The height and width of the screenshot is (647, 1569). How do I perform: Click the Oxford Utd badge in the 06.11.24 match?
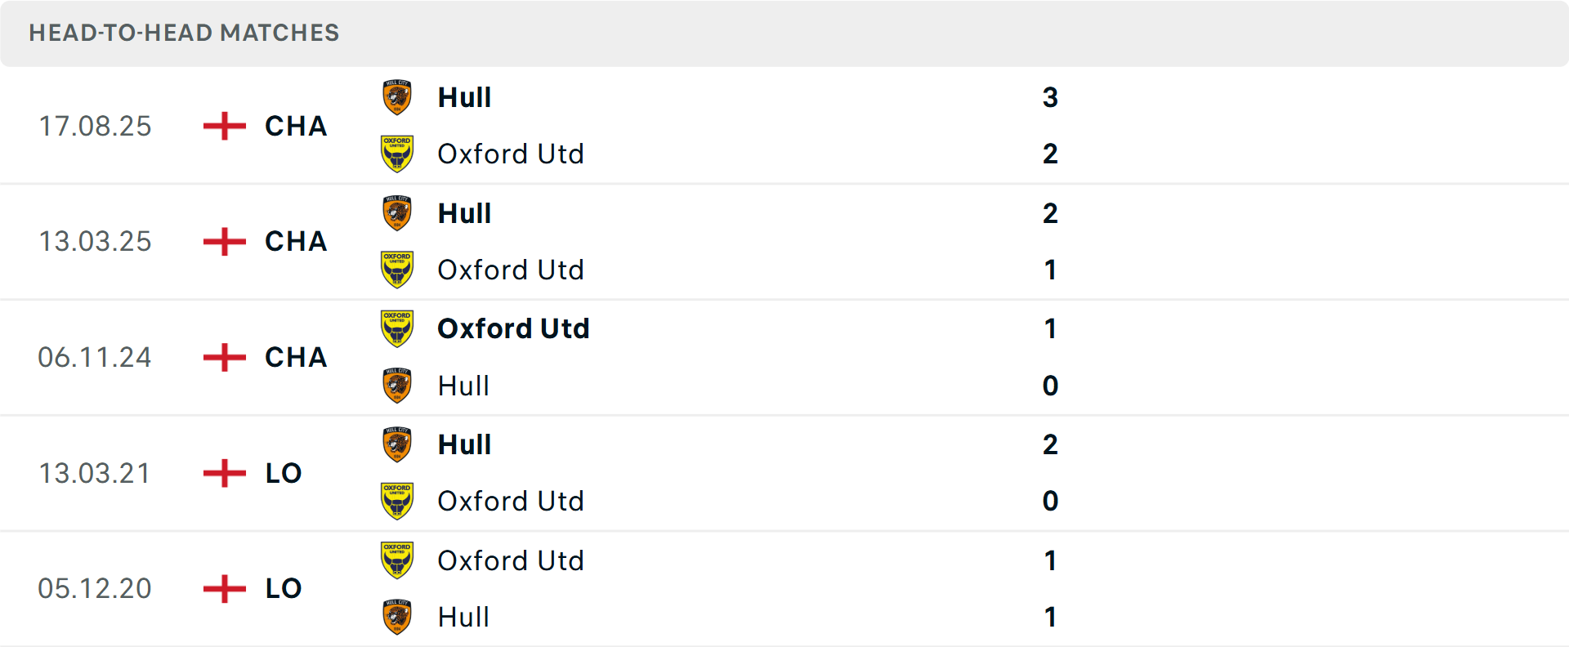click(398, 328)
